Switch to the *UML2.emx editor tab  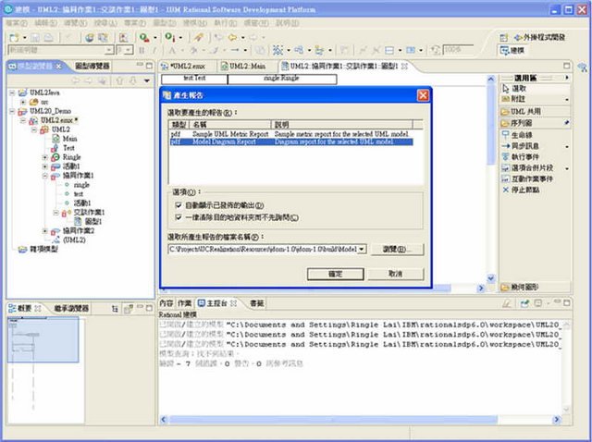click(x=188, y=66)
